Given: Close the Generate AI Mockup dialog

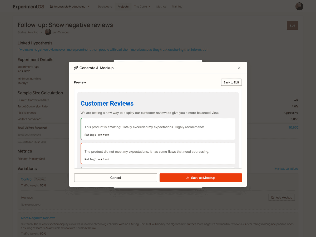Looking at the screenshot, I should click(x=239, y=68).
